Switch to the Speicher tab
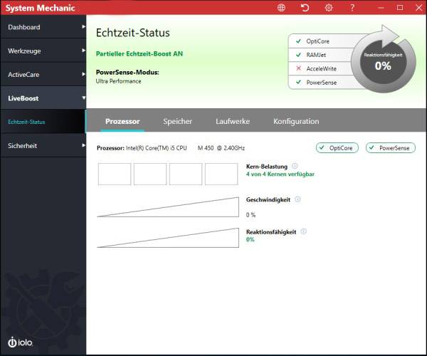 pos(177,121)
